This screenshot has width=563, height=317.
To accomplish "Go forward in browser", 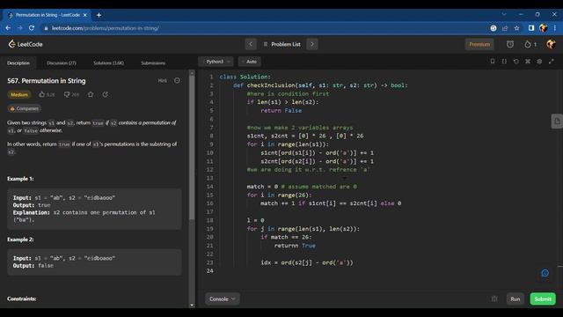I will tap(19, 28).
